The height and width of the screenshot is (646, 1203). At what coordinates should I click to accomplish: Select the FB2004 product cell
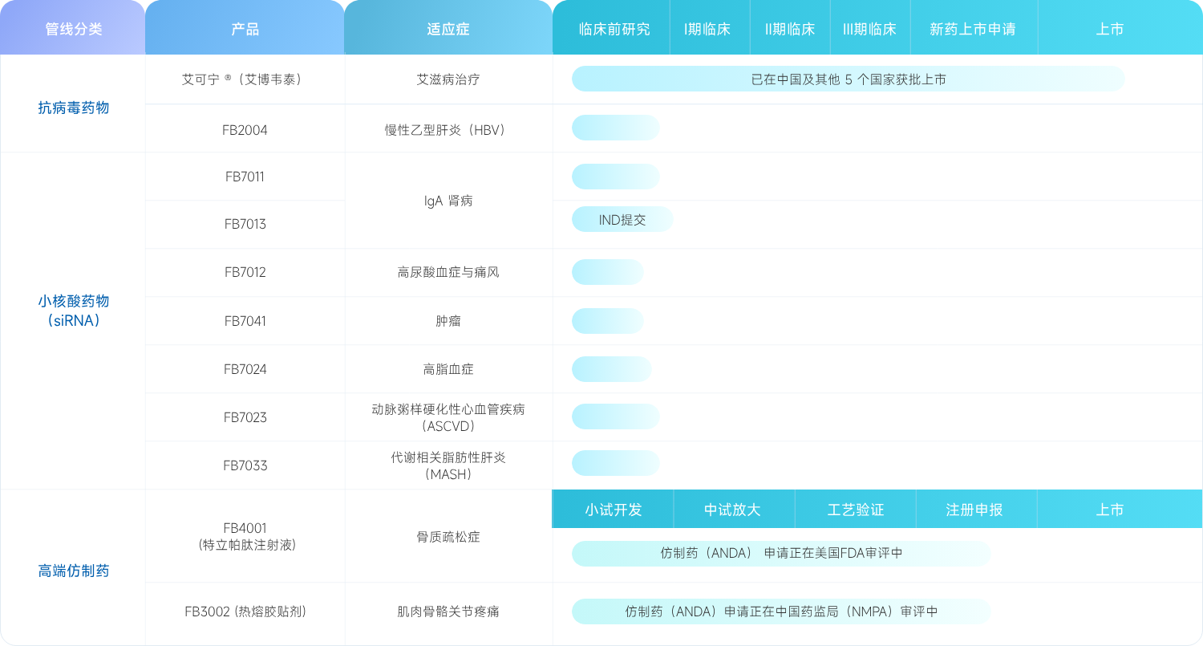click(x=245, y=129)
